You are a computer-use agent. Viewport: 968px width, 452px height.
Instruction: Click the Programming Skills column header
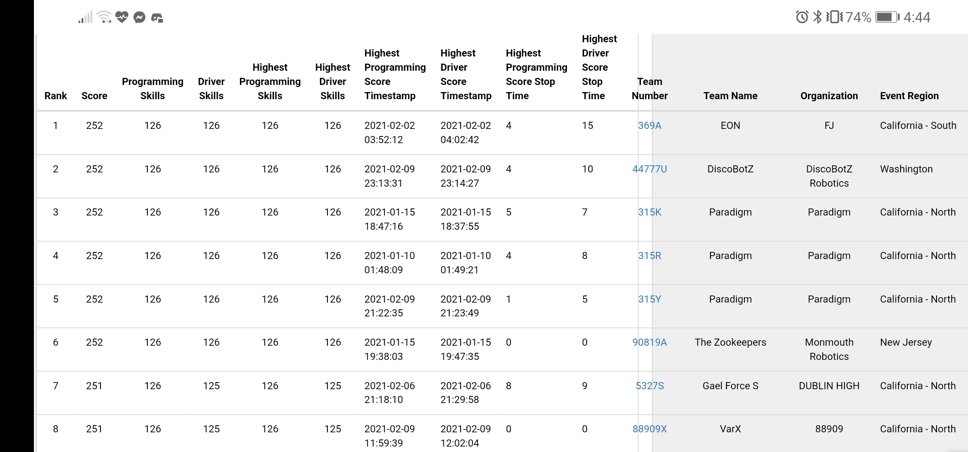click(152, 89)
